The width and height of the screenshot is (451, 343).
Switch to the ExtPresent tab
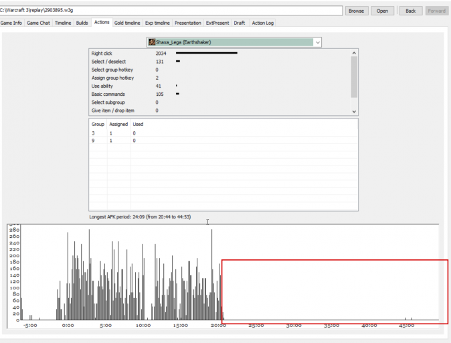[x=217, y=23]
